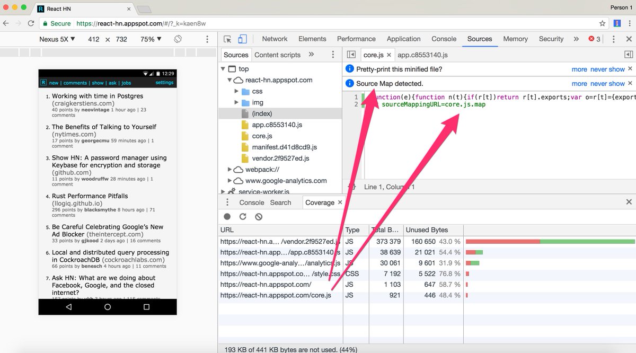This screenshot has height=353, width=636.
Task: Select the Content scripts navigator tab
Action: tap(277, 55)
